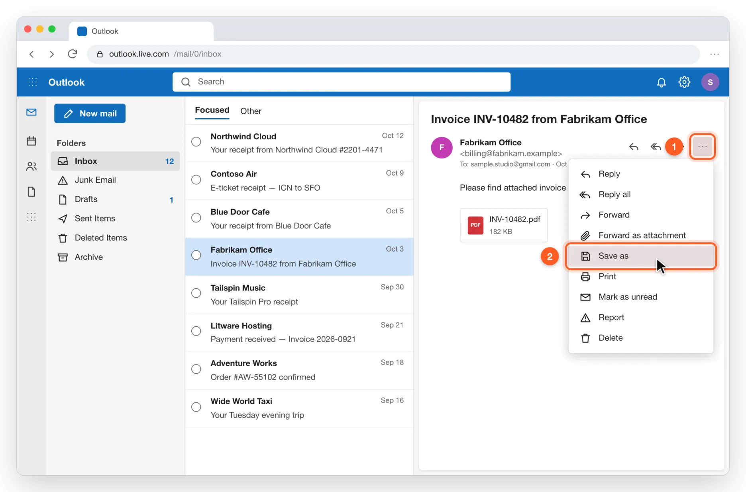Open the Junk Email folder
Image resolution: width=746 pixels, height=492 pixels.
pos(115,180)
